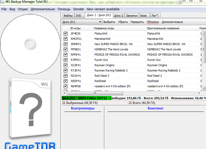This screenshot has width=206, height=149.
Task: Click the 21 Выбранные (44,50 Гб) status
Action: coord(80,103)
